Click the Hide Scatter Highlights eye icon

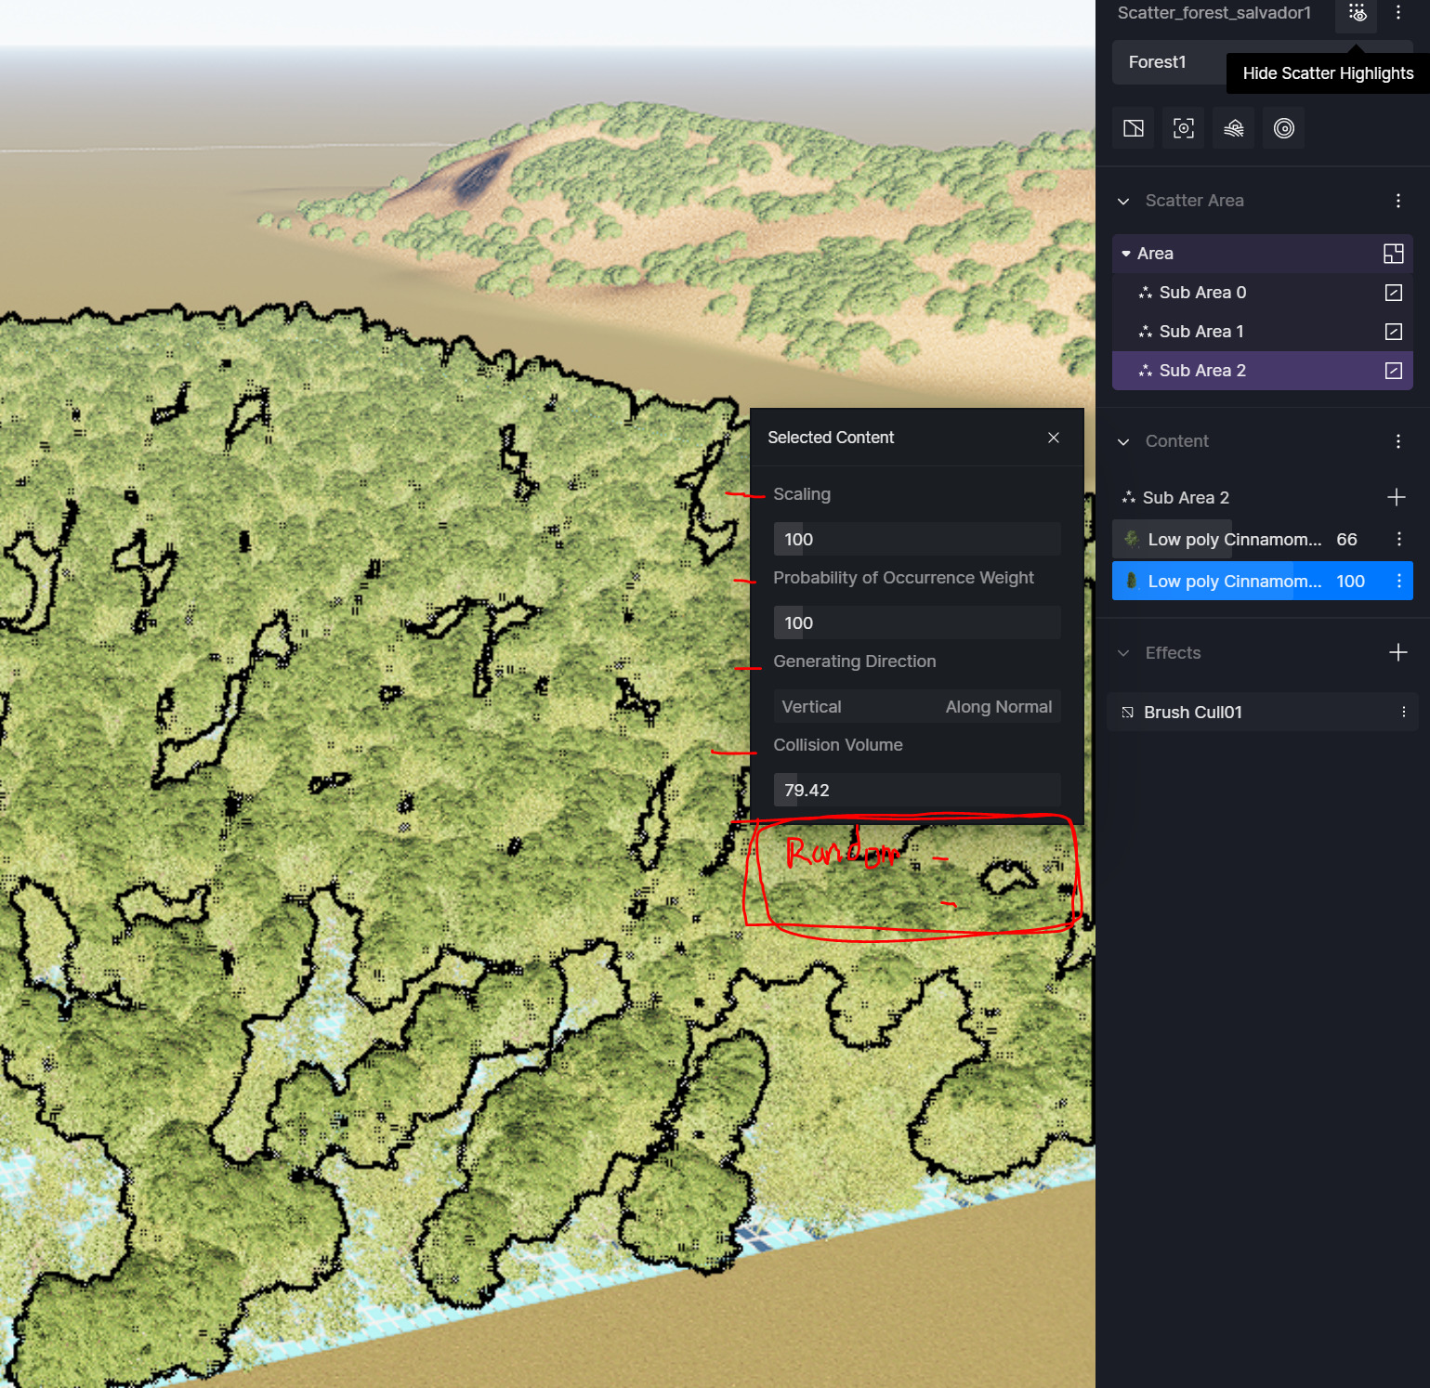1357,14
